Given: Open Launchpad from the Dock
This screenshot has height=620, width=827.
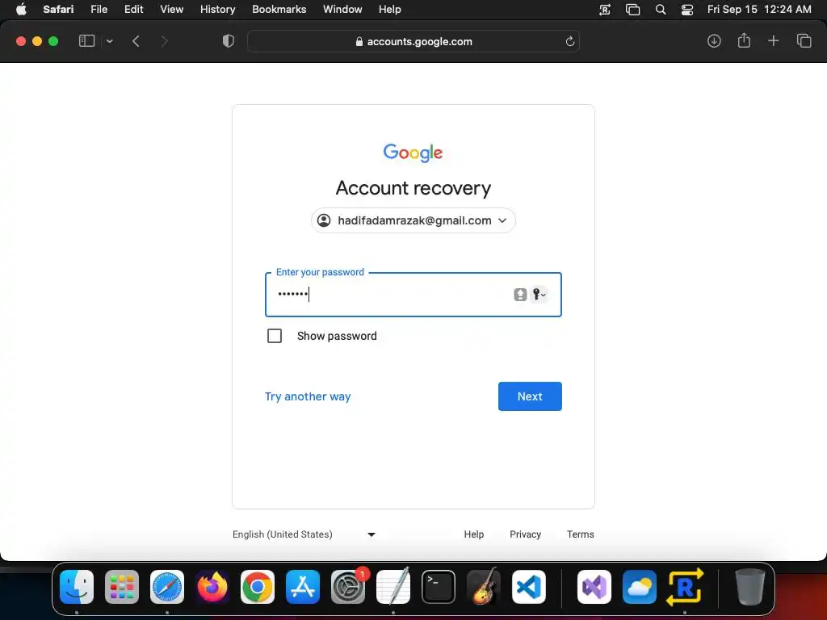Looking at the screenshot, I should [122, 587].
